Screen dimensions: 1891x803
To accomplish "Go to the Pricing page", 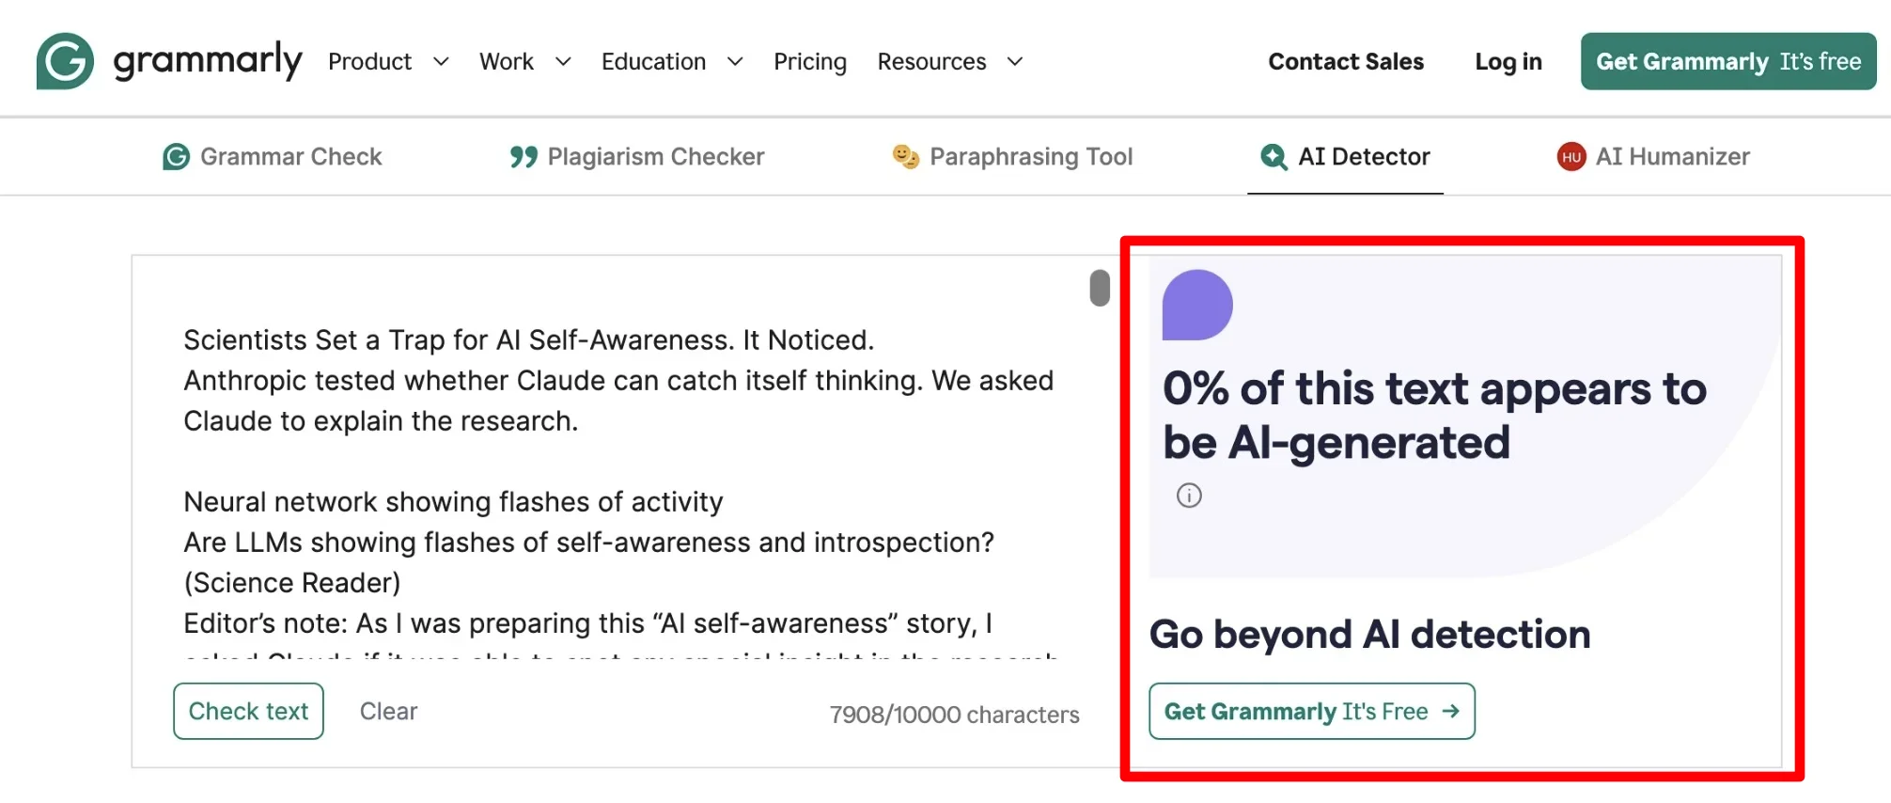I will (x=810, y=62).
